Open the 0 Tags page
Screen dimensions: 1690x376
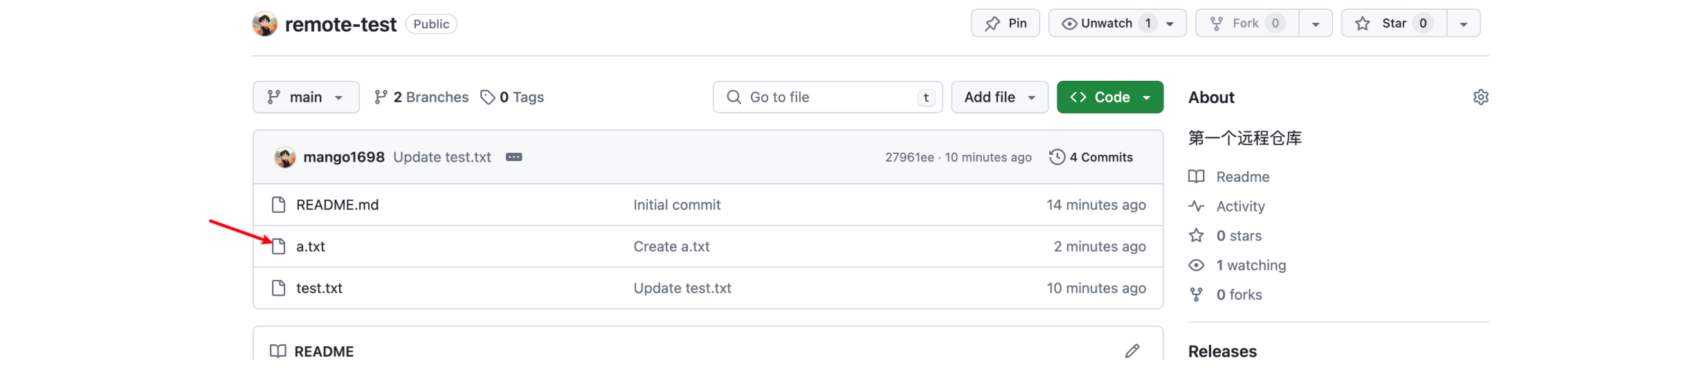click(512, 97)
